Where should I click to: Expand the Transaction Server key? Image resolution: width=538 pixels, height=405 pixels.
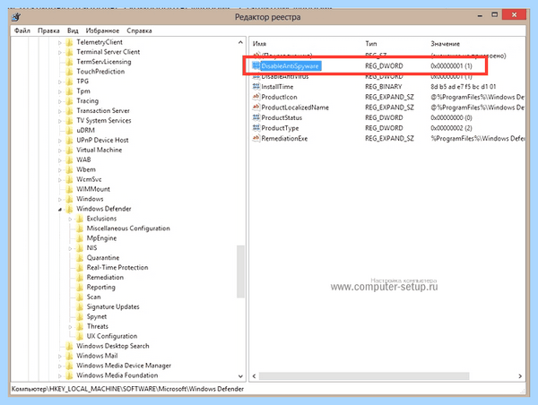(x=60, y=111)
